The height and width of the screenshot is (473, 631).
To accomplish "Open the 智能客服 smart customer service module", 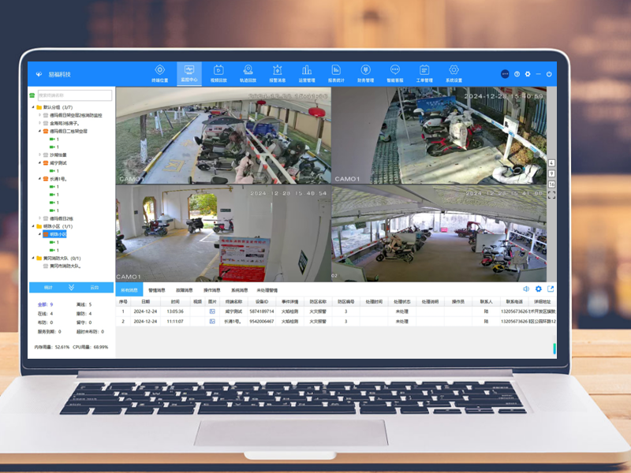I will (x=395, y=73).
